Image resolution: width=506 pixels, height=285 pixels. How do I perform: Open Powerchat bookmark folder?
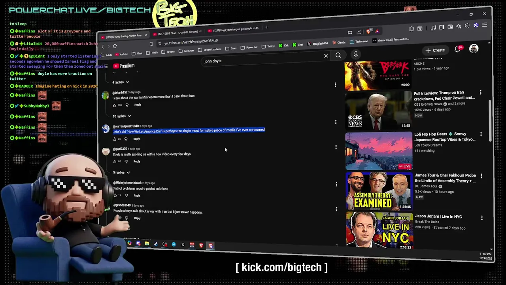[249, 47]
